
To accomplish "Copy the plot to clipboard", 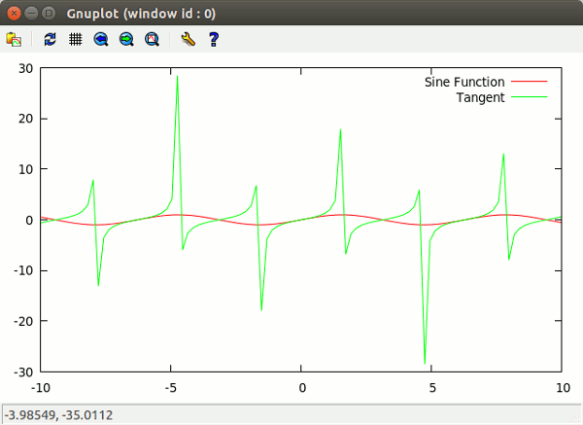I will 14,40.
